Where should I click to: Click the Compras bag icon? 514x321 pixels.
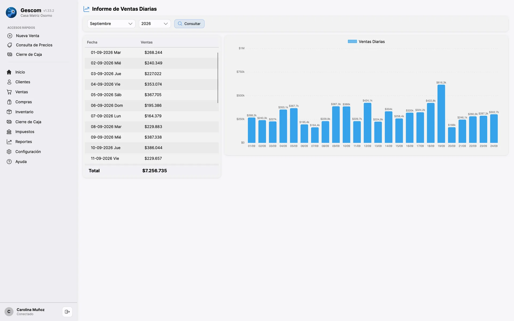point(9,102)
